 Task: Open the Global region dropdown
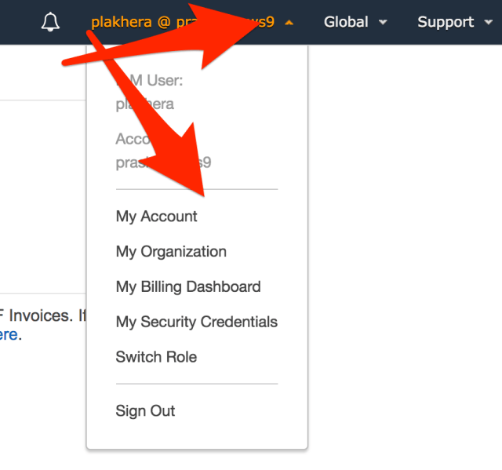click(x=346, y=22)
